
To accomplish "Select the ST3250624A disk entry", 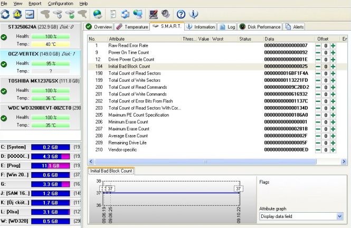I will coord(40,35).
